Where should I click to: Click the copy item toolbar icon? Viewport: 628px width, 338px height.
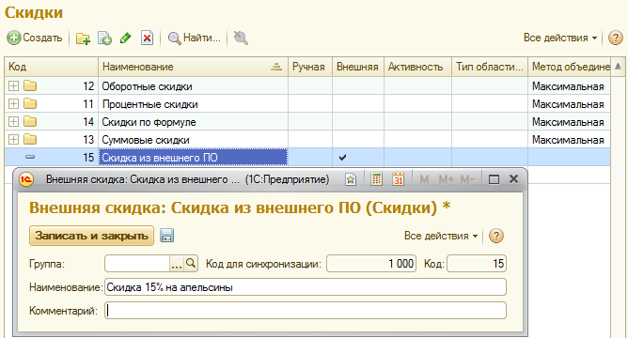(104, 38)
